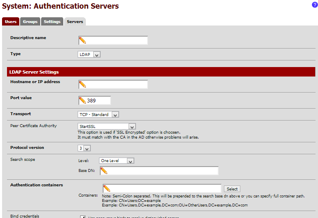This screenshot has height=218, width=318.
Task: Click the pencil icon beside port 389
Action: click(x=83, y=100)
